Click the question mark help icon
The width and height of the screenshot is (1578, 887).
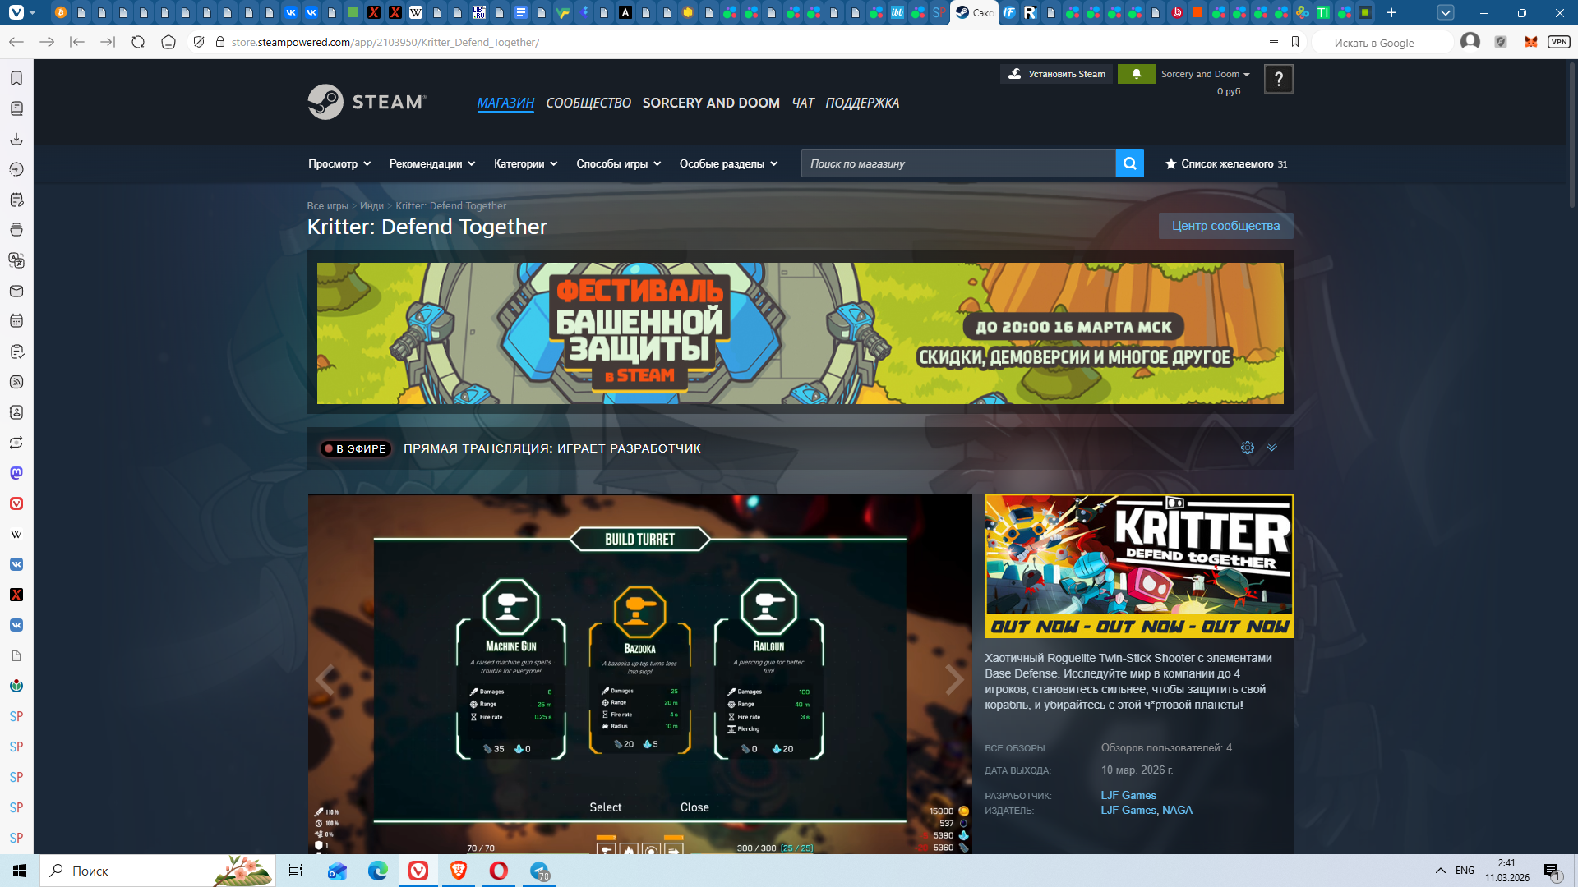(1278, 79)
